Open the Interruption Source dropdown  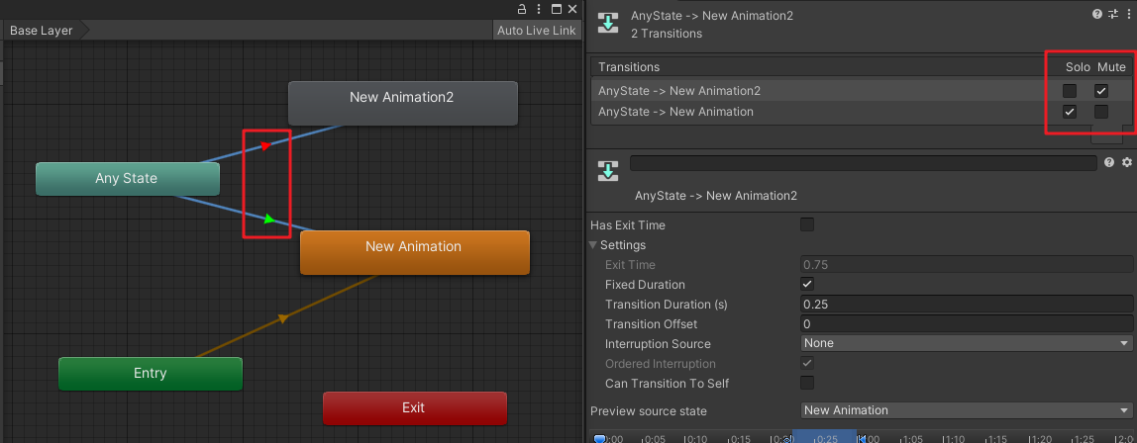967,343
